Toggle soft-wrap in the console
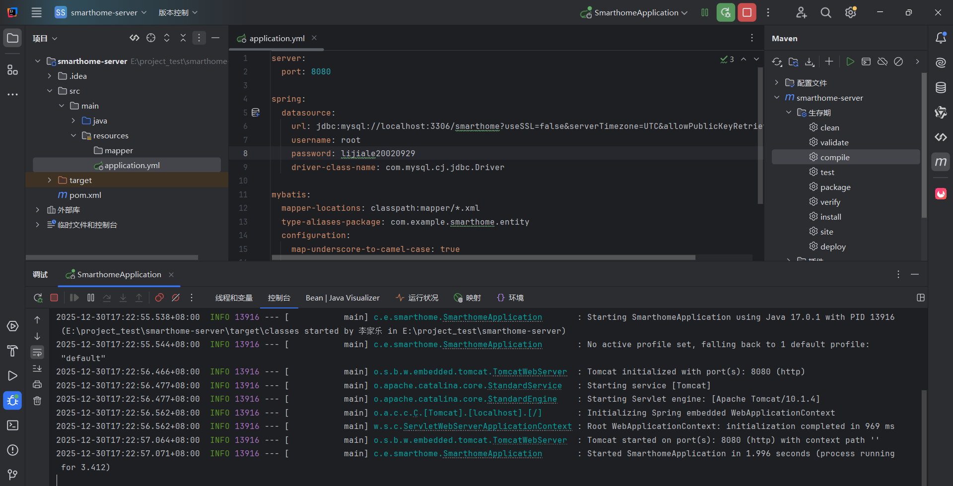953x486 pixels. [x=37, y=353]
